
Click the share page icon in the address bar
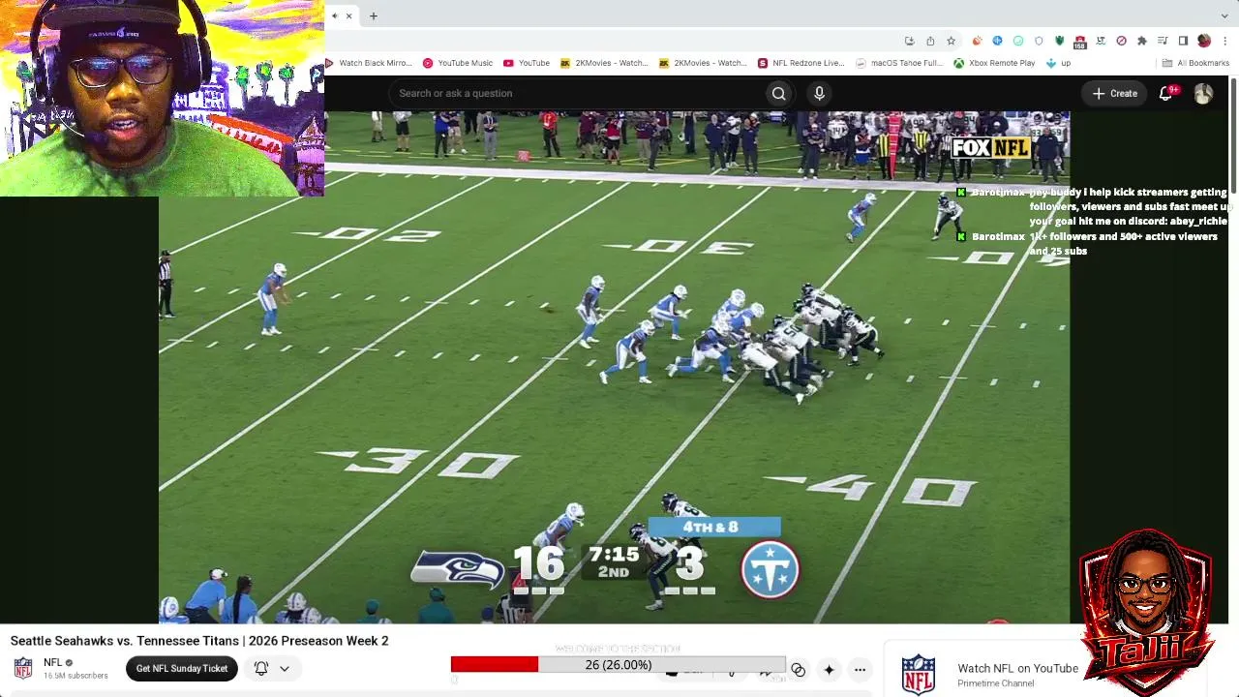click(930, 41)
